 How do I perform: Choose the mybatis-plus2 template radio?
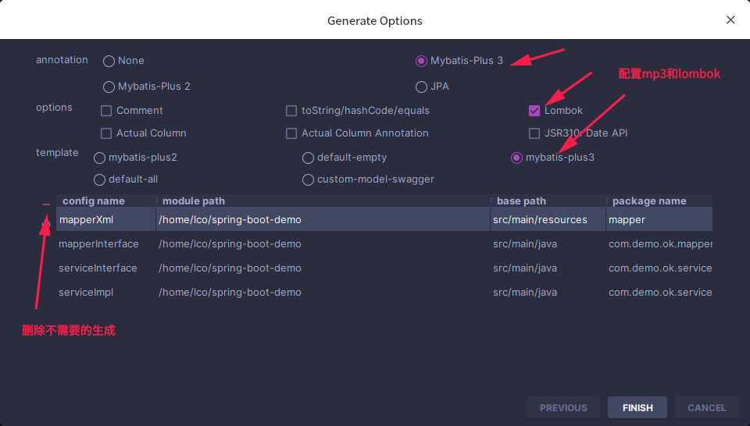(99, 158)
